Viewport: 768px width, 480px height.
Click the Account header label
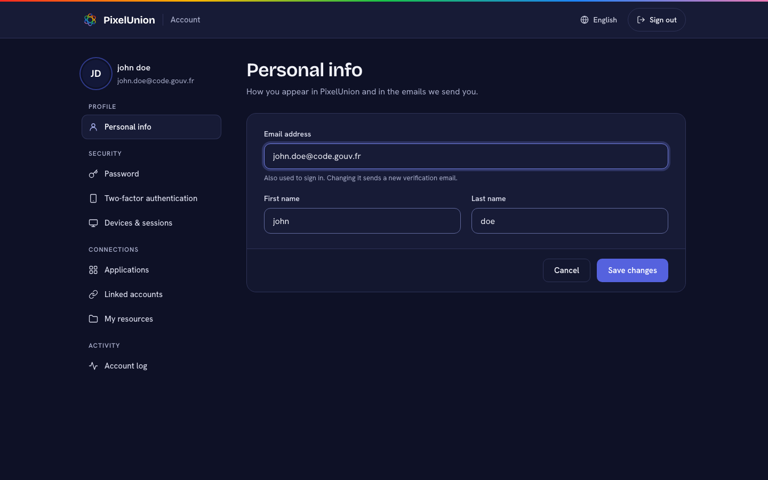tap(186, 20)
